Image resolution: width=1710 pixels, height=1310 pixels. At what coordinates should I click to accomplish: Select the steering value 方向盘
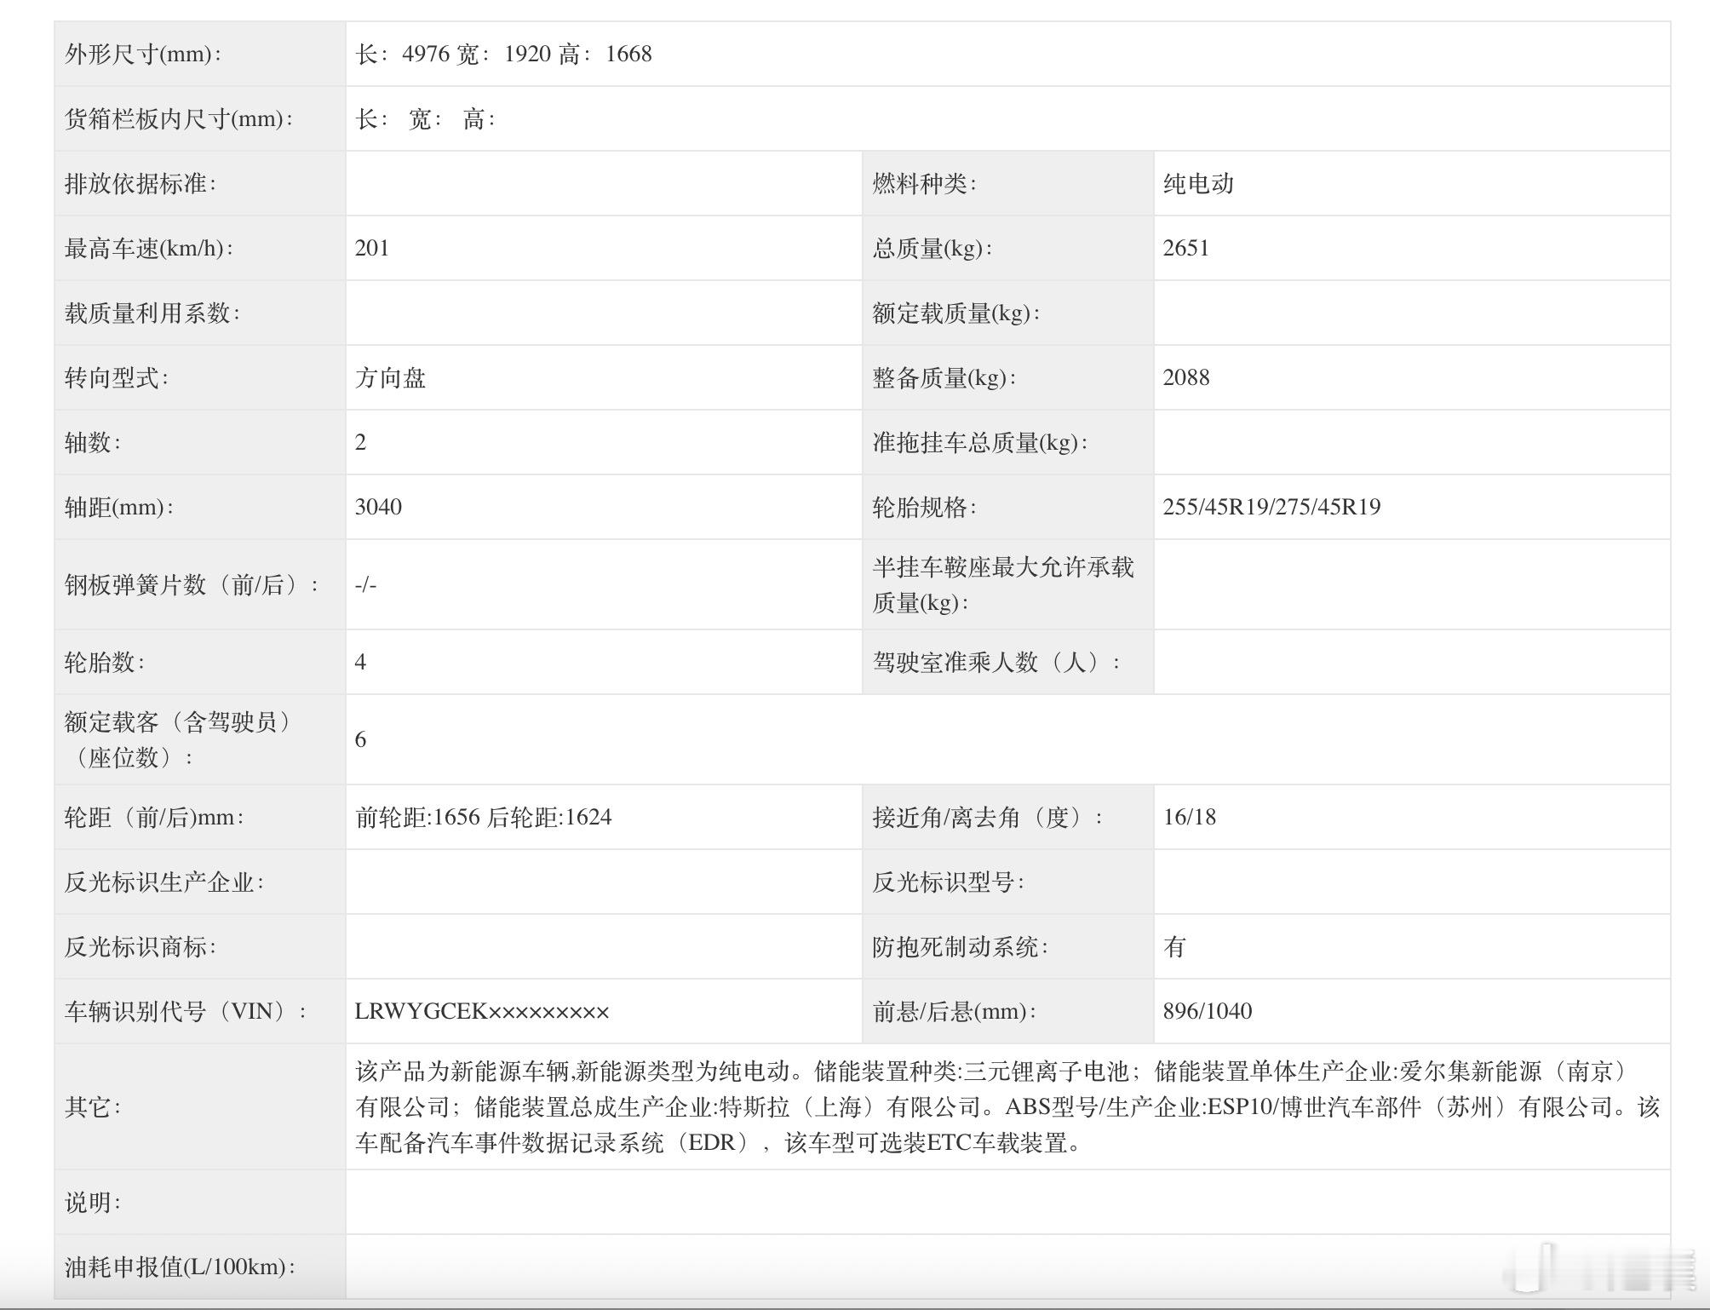pos(390,378)
